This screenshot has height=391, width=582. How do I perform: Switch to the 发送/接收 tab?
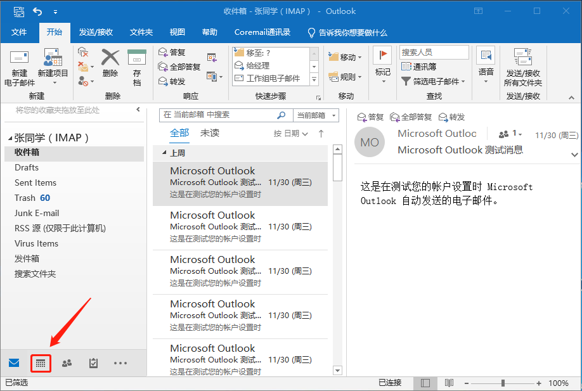click(96, 32)
